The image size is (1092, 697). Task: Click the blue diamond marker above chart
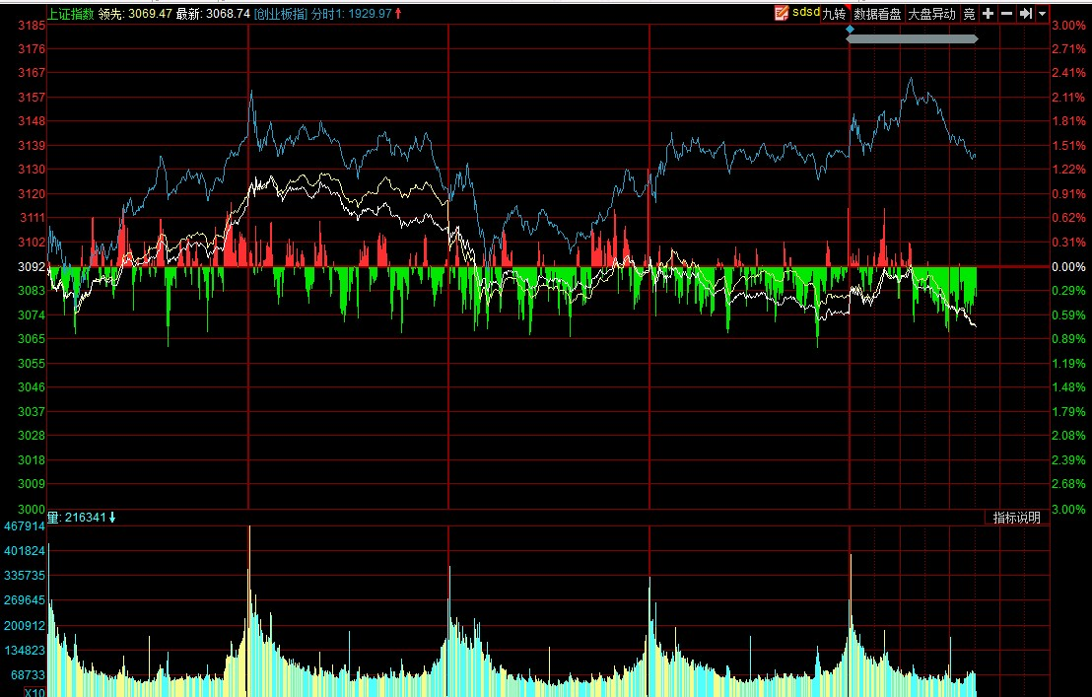click(850, 29)
